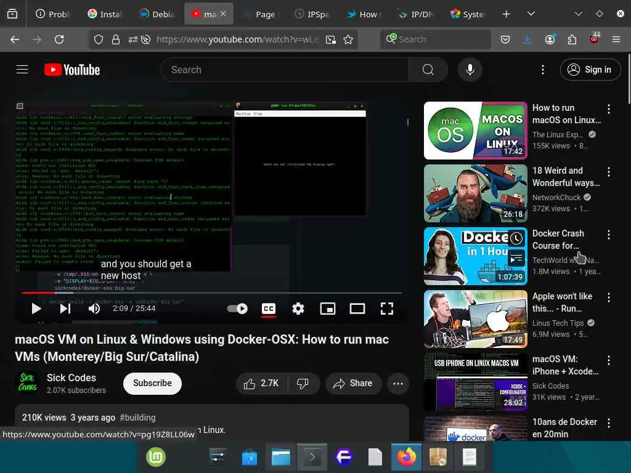Skip to the next video
This screenshot has width=631, height=473.
(x=65, y=309)
